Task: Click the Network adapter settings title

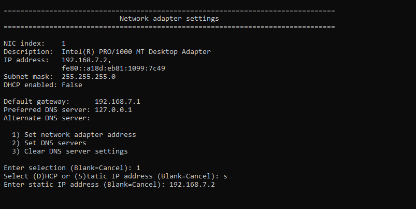Action: 169,19
